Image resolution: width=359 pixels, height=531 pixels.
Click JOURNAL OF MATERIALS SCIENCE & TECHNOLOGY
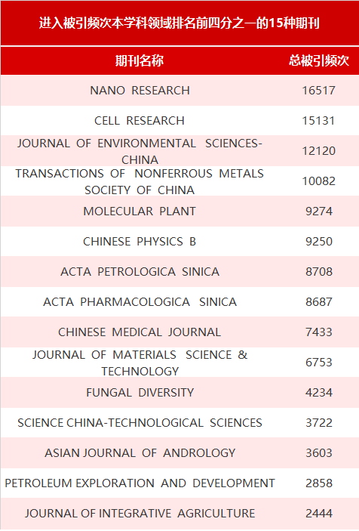click(x=140, y=363)
